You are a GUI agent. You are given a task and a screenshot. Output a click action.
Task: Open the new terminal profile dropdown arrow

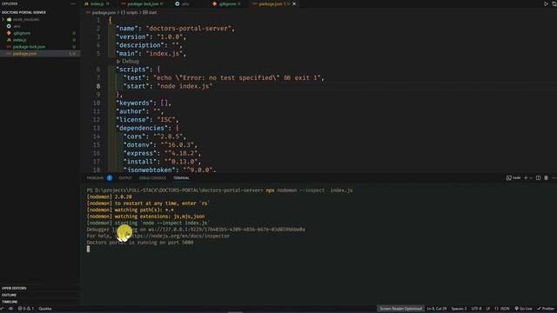[x=531, y=177]
